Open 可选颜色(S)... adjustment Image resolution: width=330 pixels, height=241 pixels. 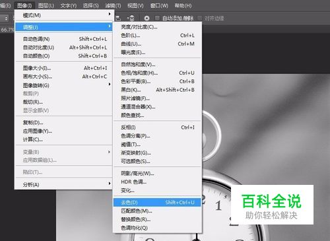[x=157, y=161]
